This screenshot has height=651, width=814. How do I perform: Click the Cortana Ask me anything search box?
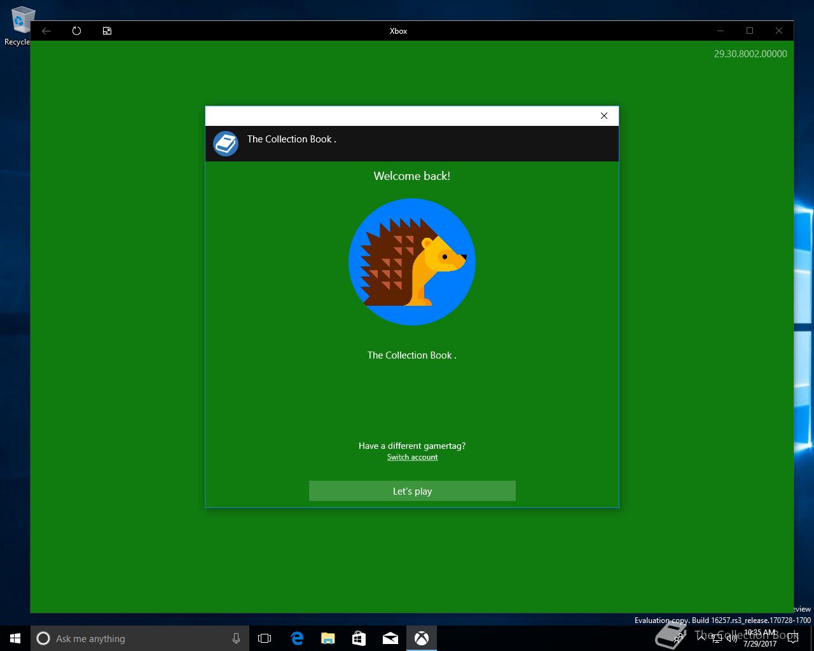pyautogui.click(x=140, y=638)
